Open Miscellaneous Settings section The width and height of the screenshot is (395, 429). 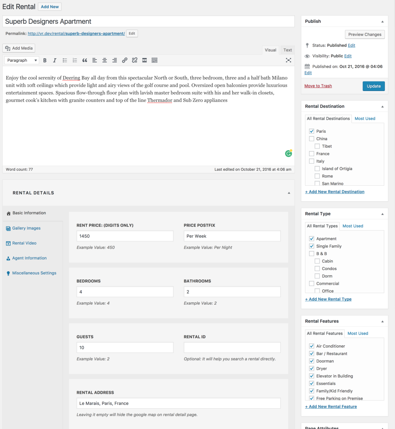[34, 273]
